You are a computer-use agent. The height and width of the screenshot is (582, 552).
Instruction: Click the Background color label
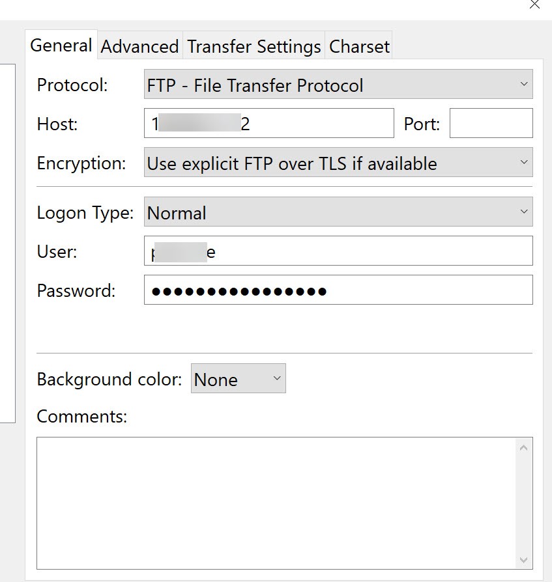109,379
